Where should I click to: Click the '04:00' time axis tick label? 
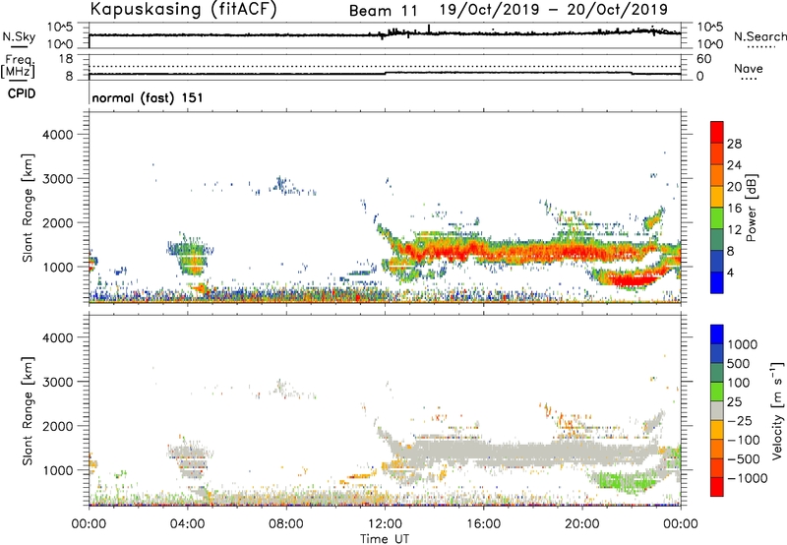pyautogui.click(x=188, y=524)
